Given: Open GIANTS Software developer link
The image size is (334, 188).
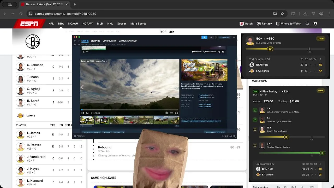Looking at the screenshot, I should coord(205,104).
